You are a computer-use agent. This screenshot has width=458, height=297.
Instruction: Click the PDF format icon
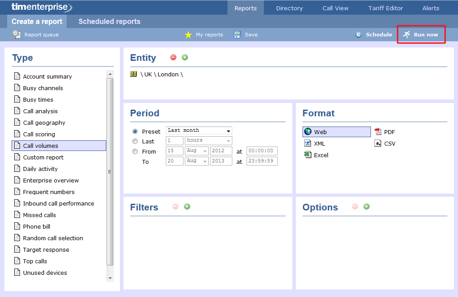tap(378, 131)
